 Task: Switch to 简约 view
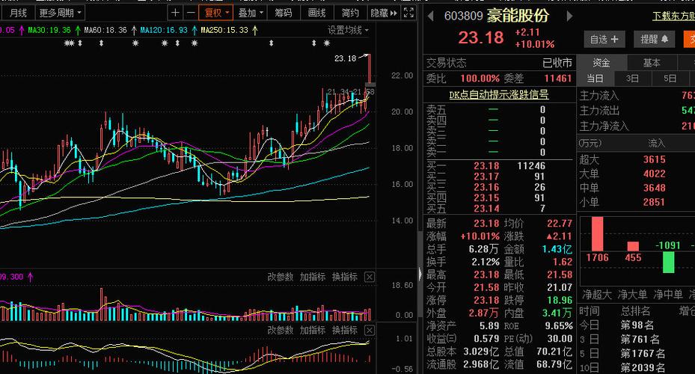tap(350, 13)
